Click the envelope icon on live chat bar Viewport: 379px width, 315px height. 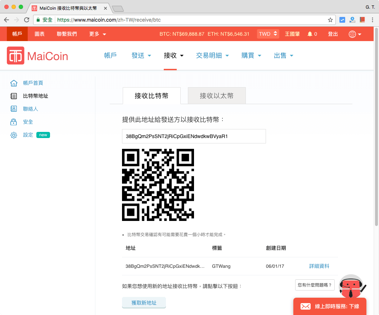306,306
